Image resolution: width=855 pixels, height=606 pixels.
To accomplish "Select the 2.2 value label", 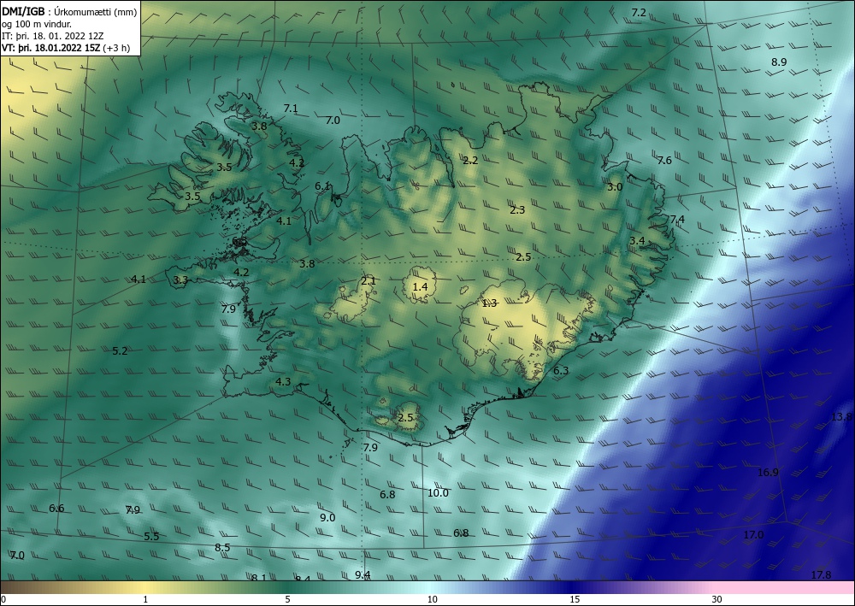I will (470, 160).
